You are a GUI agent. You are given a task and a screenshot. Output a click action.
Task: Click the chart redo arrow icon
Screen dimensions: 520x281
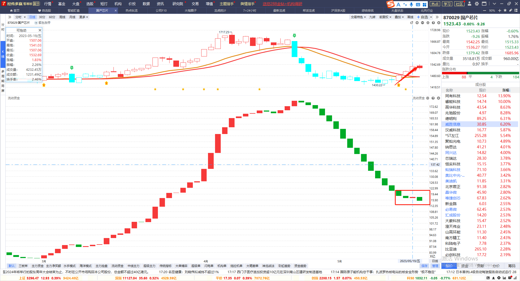pyautogui.click(x=412, y=23)
